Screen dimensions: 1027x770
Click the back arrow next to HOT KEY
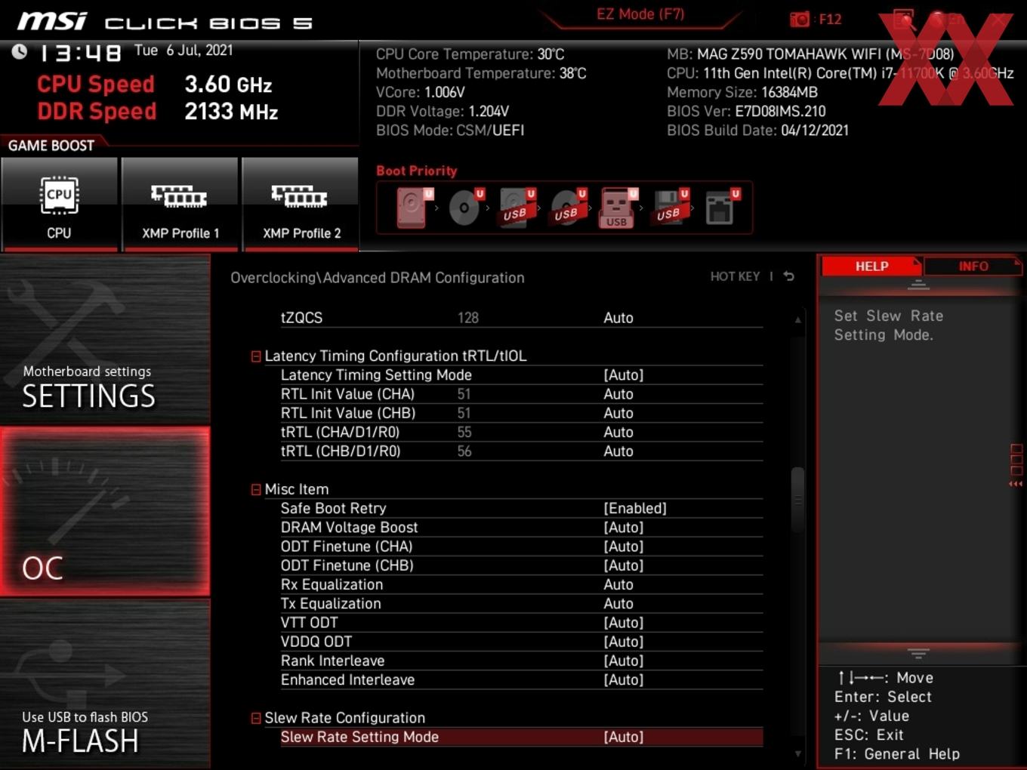coord(788,276)
